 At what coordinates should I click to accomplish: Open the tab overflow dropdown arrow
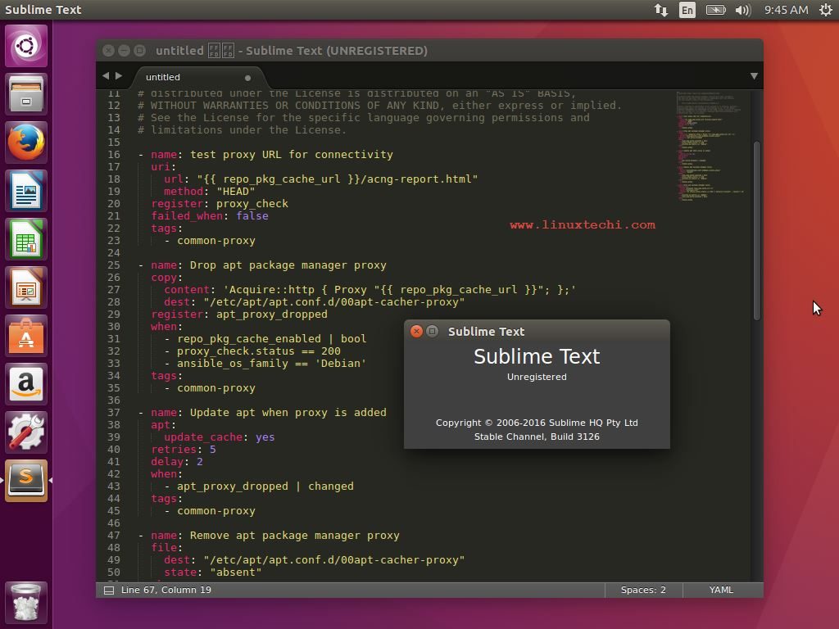pyautogui.click(x=753, y=76)
